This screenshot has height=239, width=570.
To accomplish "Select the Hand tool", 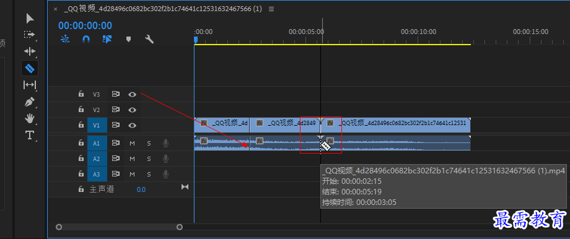I will pos(30,118).
